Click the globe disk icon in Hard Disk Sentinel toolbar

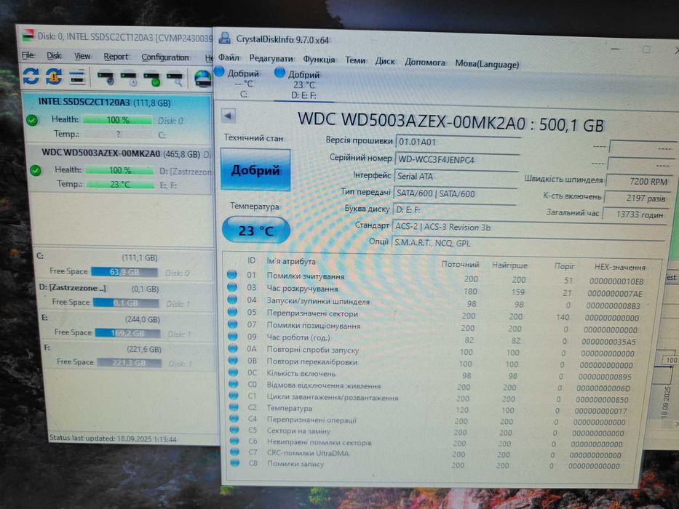[x=202, y=79]
